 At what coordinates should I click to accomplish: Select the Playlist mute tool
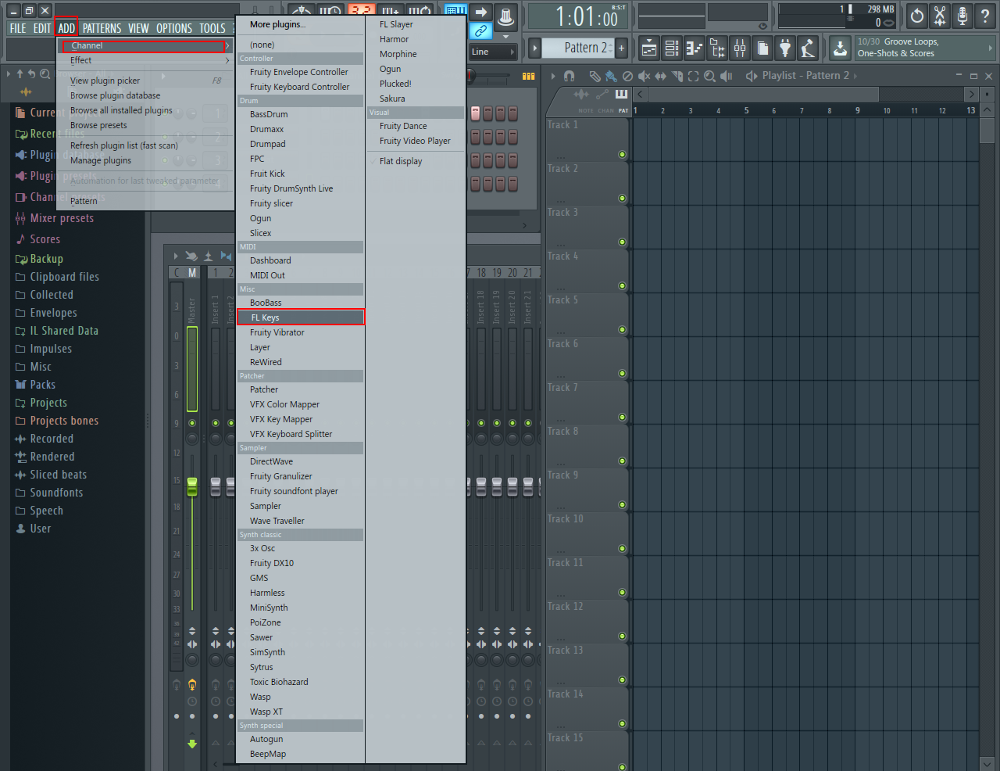pyautogui.click(x=644, y=76)
